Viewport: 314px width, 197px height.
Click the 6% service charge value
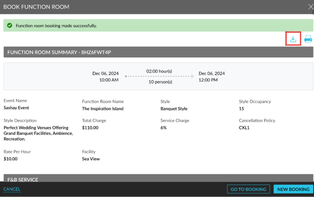(x=163, y=128)
